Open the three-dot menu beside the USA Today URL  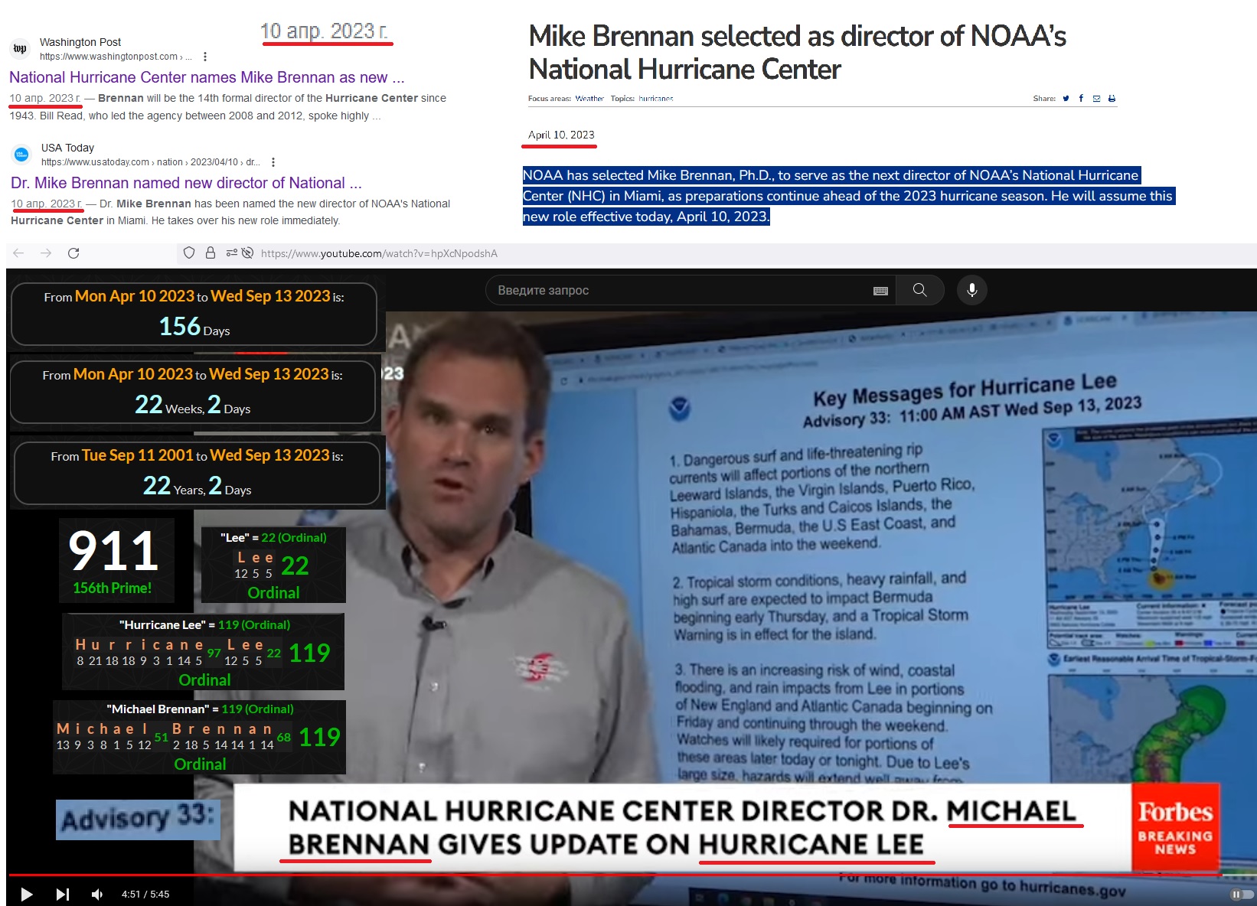pos(273,162)
